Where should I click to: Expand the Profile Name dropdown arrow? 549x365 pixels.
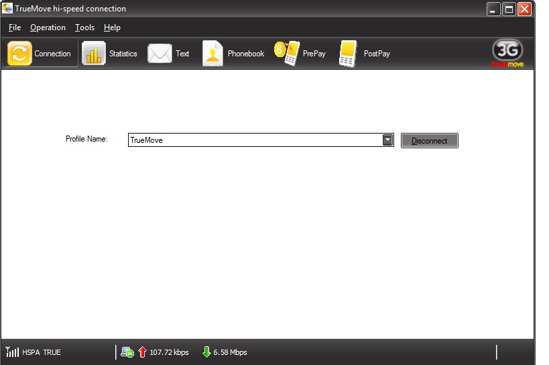click(x=387, y=140)
